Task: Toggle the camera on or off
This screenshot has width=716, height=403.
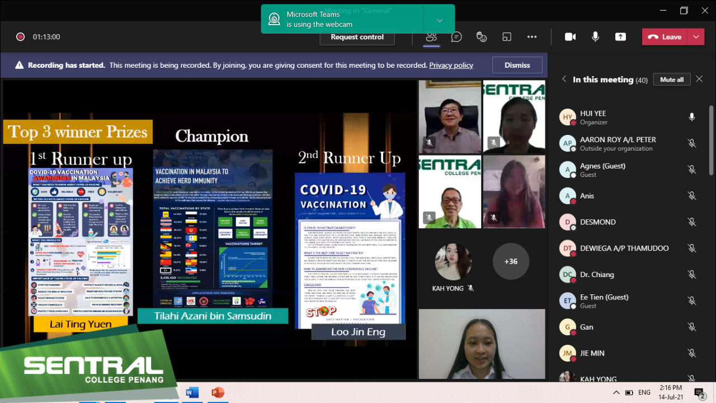Action: pyautogui.click(x=570, y=37)
